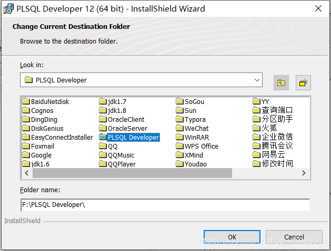Select the OracleClient folder icon
Viewport: 331px width, 251px height.
click(103, 119)
